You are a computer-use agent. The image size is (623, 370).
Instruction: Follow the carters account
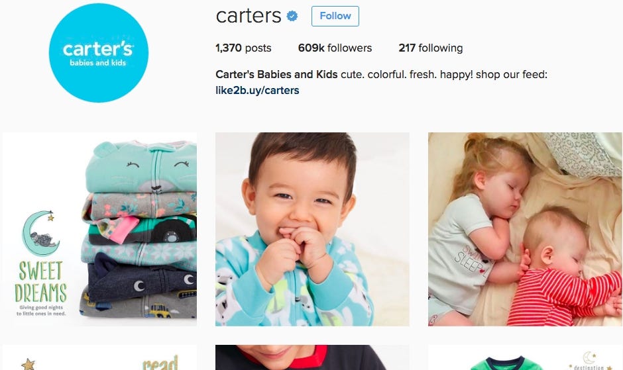(335, 17)
